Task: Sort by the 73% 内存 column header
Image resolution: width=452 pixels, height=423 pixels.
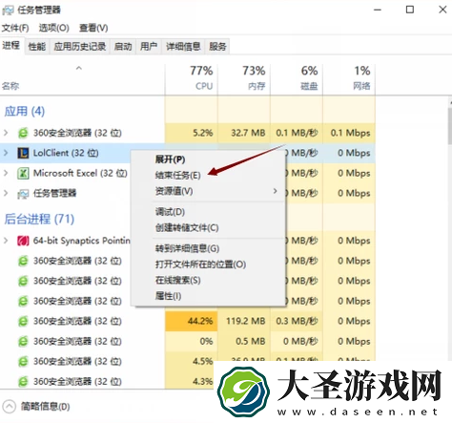Action: (x=244, y=78)
